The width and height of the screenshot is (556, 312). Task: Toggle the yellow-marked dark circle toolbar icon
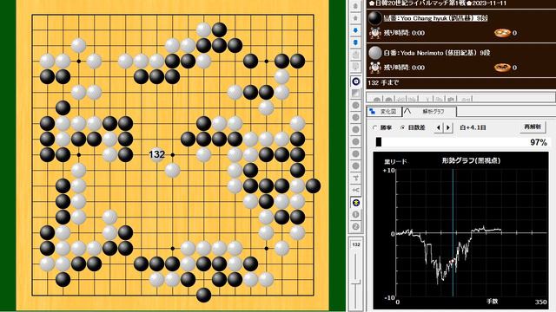356,203
